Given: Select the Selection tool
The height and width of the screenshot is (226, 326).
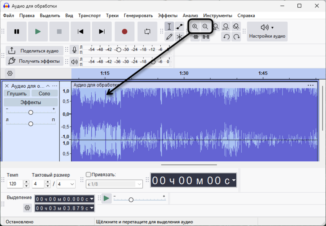Looking at the screenshot, I should click(169, 27).
